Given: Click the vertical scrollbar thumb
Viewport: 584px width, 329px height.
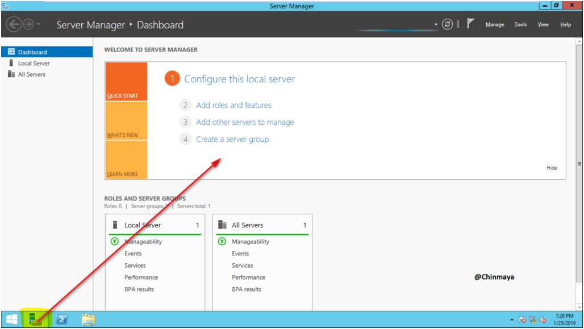Looking at the screenshot, I should (x=579, y=163).
